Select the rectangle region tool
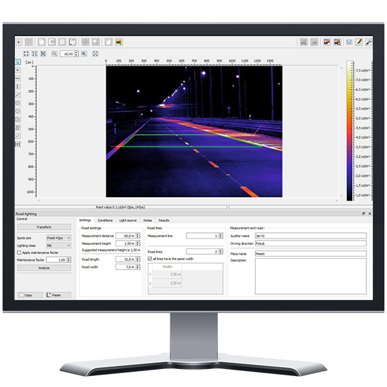The width and height of the screenshot is (387, 387). (x=17, y=103)
